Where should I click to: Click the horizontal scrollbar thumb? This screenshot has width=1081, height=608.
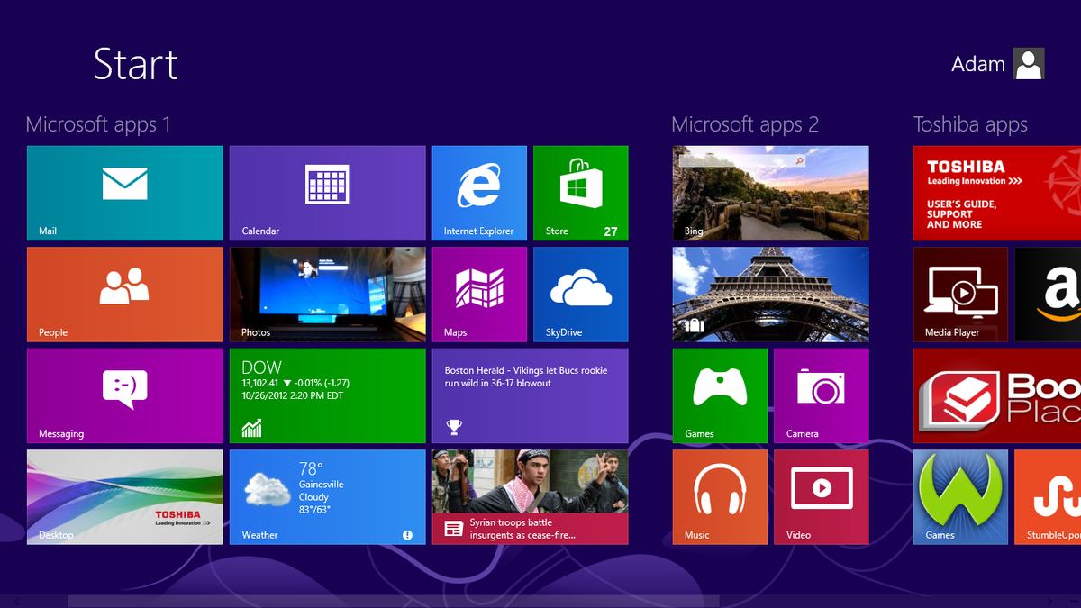pyautogui.click(x=394, y=601)
